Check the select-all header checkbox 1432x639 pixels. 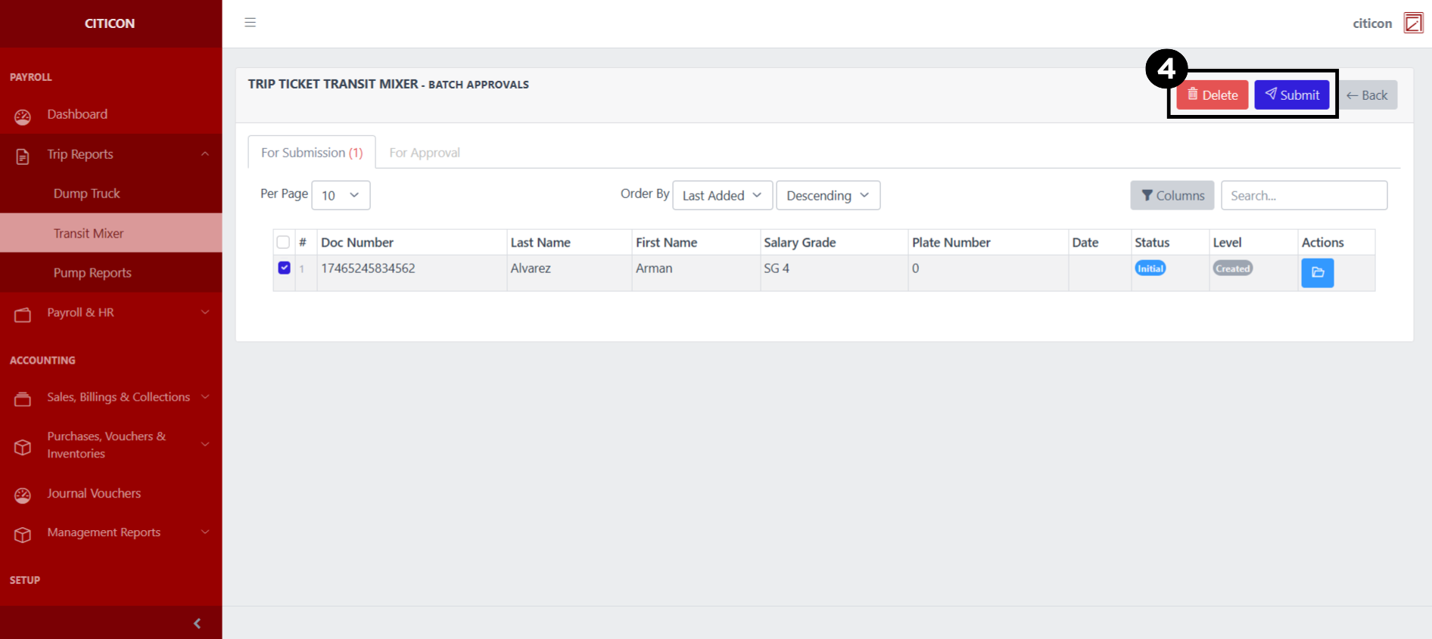coord(283,242)
